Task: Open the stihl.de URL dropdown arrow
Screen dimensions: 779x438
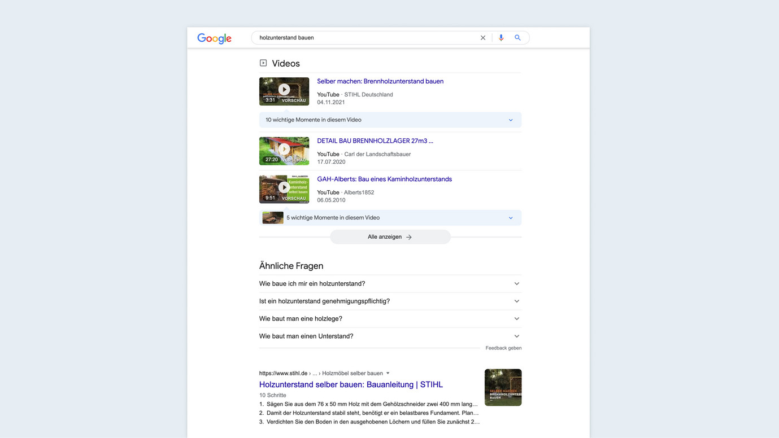Action: [x=388, y=373]
